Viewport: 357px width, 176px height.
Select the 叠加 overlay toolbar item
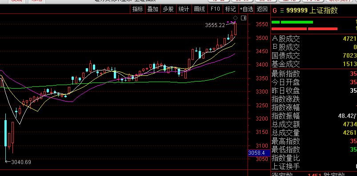pyautogui.click(x=153, y=9)
